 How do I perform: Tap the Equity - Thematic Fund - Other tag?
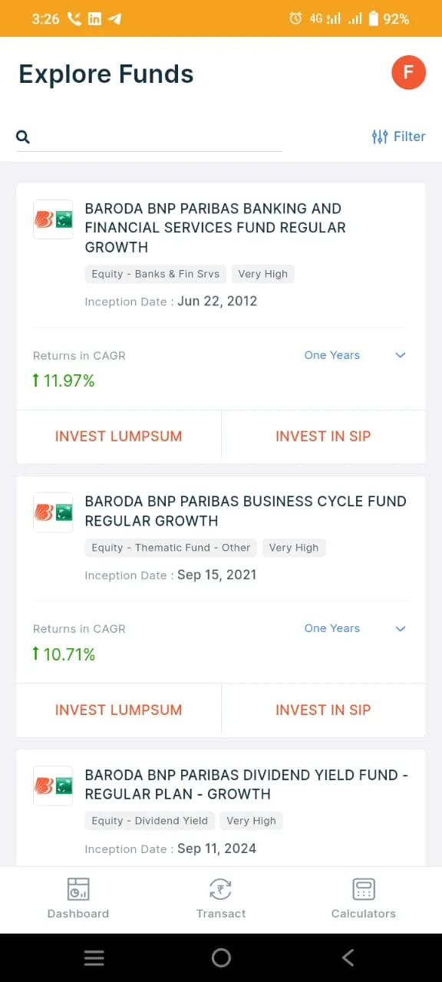170,548
